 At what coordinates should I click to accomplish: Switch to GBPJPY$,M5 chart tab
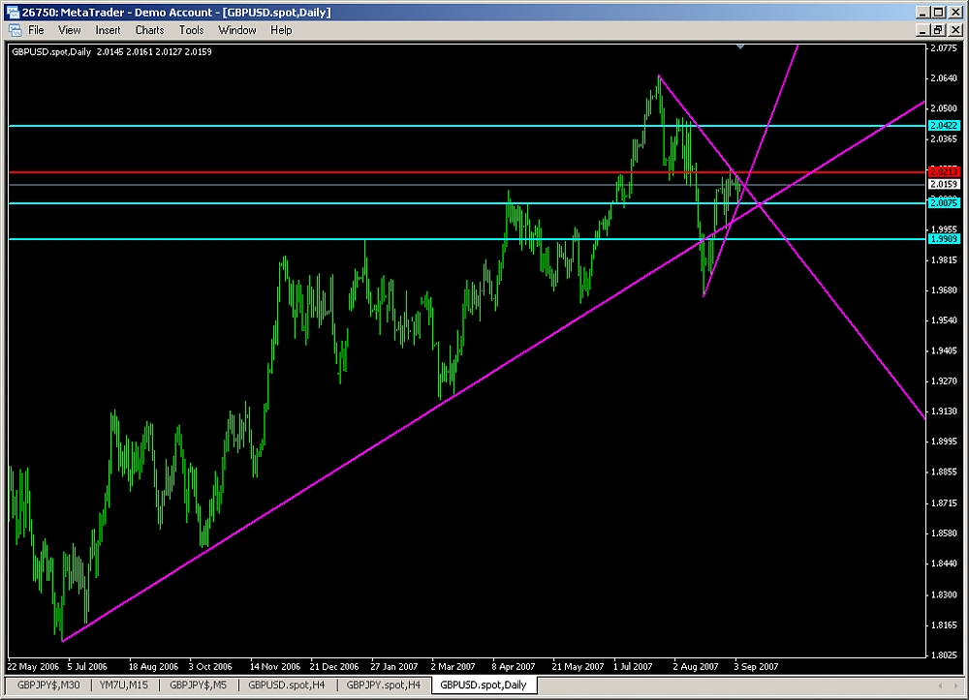point(198,685)
